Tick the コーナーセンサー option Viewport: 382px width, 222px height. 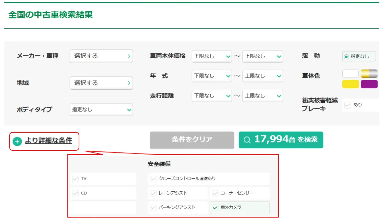point(215,193)
